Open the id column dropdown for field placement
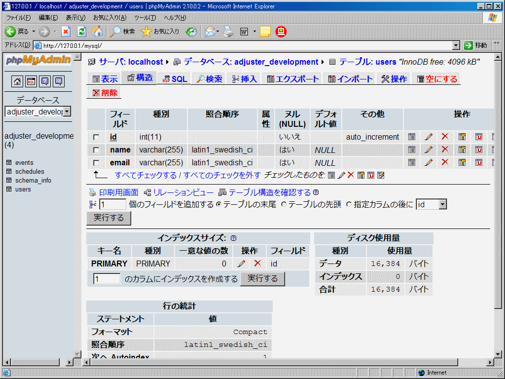The image size is (505, 379). pos(442,204)
